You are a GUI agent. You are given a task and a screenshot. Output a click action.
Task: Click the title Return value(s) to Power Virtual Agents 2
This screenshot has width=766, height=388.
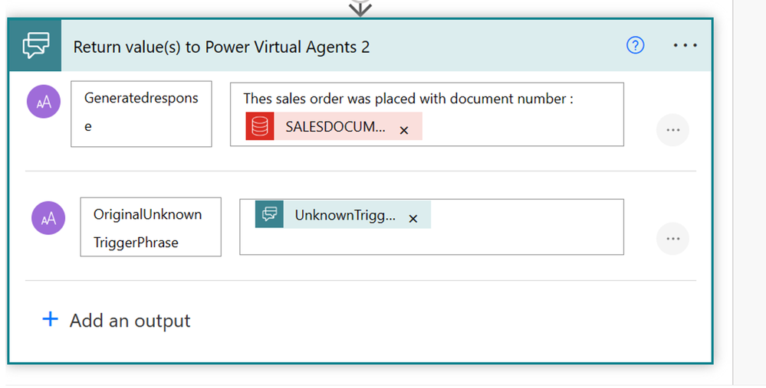(222, 47)
